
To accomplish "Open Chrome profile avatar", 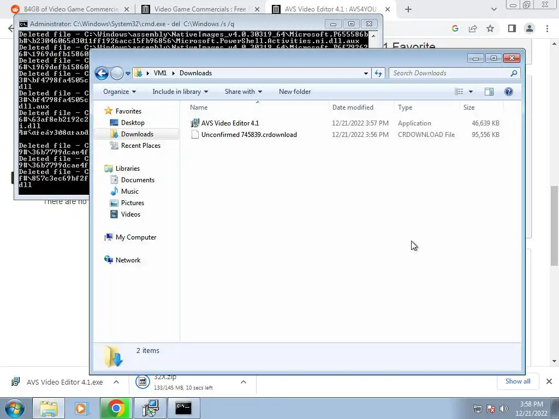I will click(530, 28).
